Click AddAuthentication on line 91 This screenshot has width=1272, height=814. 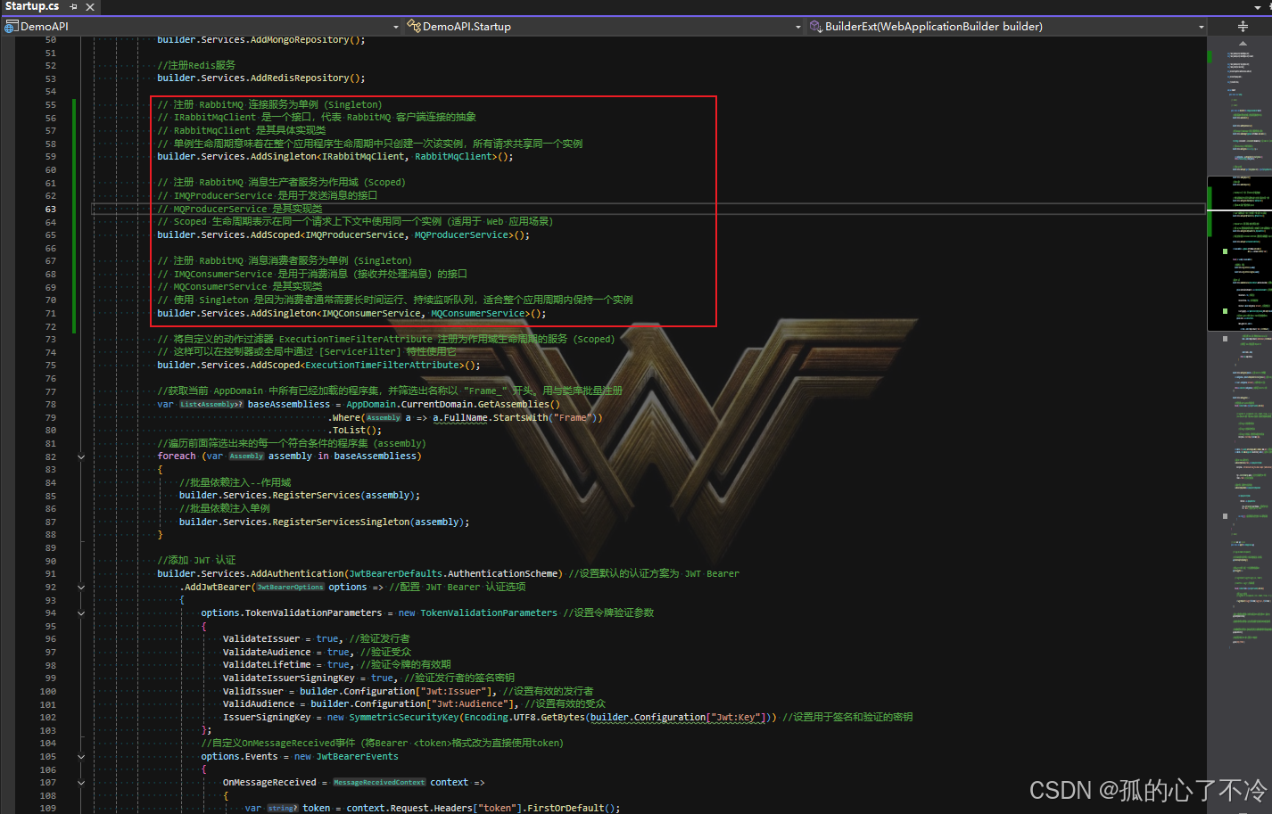tap(297, 574)
